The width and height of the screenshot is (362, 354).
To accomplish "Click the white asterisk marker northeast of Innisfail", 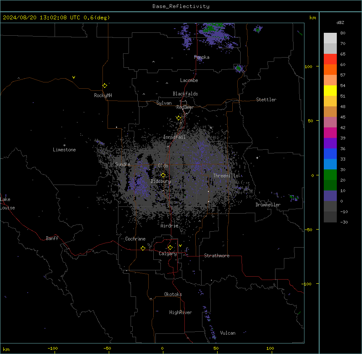I will 211,127.
